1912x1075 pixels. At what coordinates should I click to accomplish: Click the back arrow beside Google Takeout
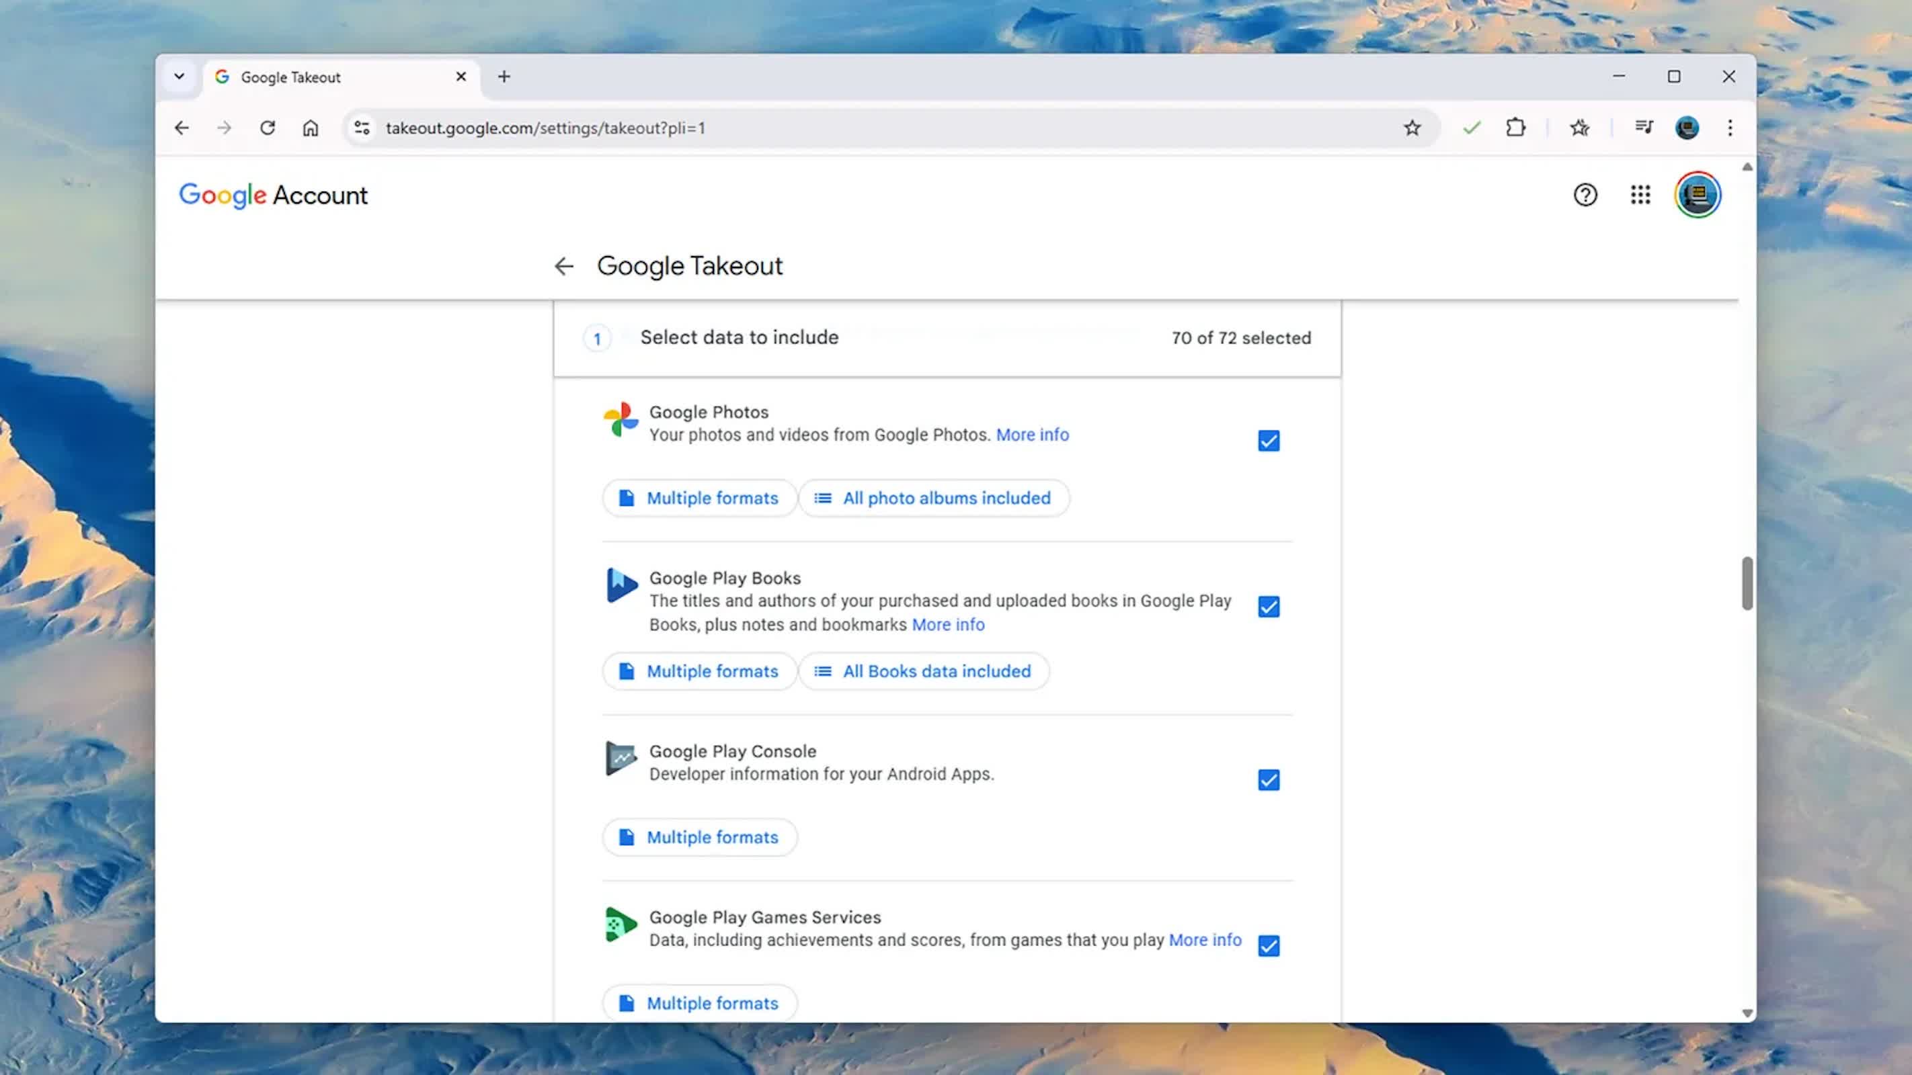563,266
